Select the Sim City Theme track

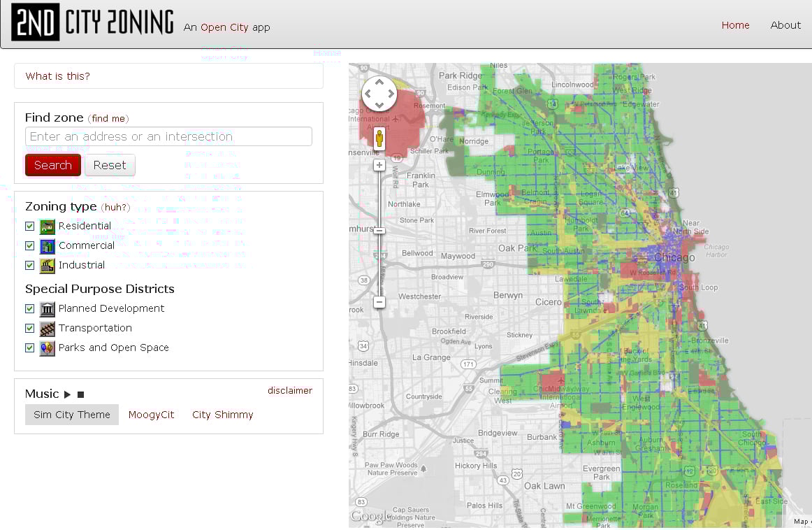tap(72, 415)
